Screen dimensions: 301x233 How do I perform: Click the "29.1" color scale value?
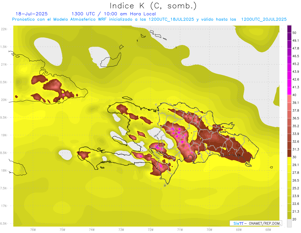(296, 165)
